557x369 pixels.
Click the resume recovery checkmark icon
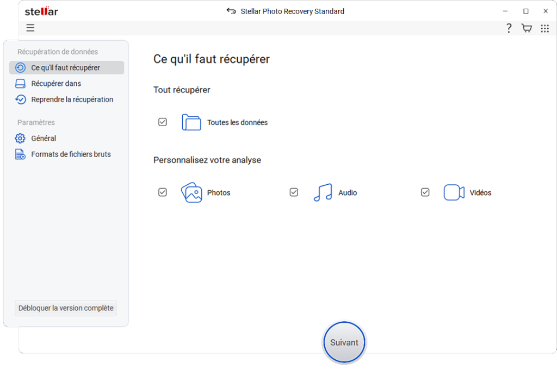point(20,99)
